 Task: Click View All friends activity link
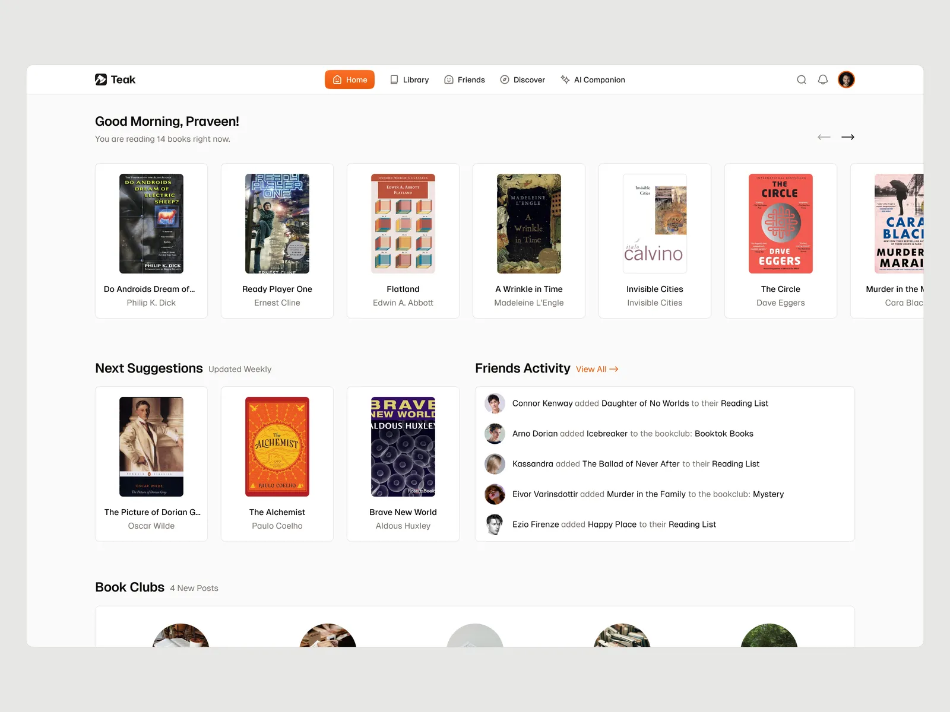(597, 369)
